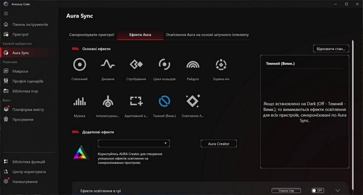This screenshot has height=195, width=363.
Task: Choose the Strobing (Стробування) effect icon
Action: click(136, 64)
